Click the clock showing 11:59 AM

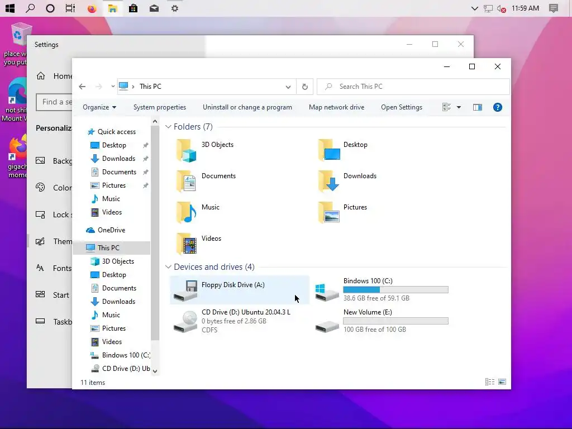point(525,8)
